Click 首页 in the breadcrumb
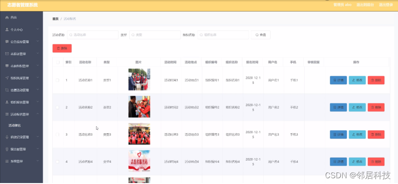This screenshot has height=184, width=398. coord(55,19)
